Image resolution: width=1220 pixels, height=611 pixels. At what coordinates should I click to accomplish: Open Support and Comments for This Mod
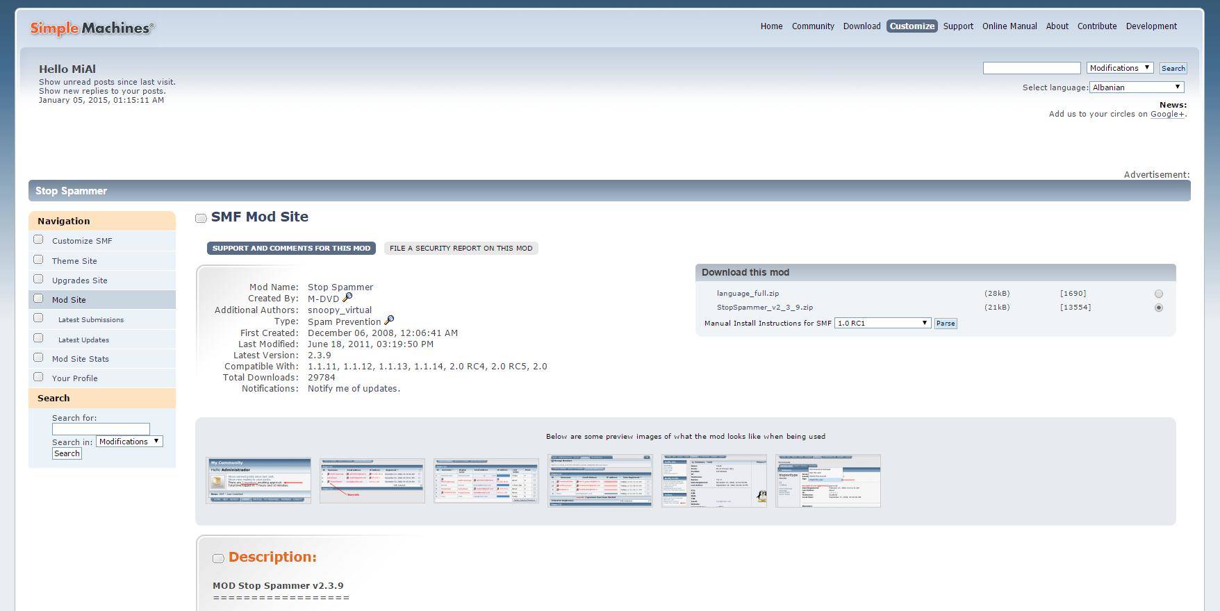click(x=291, y=248)
